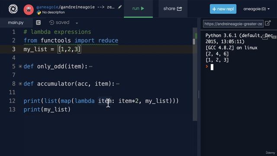
Task: Expand the saved versions dropdown arrow
Action: coord(77,23)
